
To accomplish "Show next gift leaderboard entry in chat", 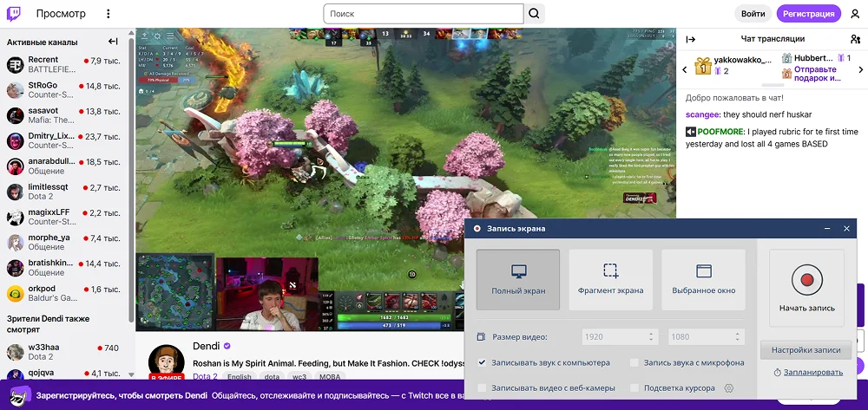I will [x=858, y=68].
